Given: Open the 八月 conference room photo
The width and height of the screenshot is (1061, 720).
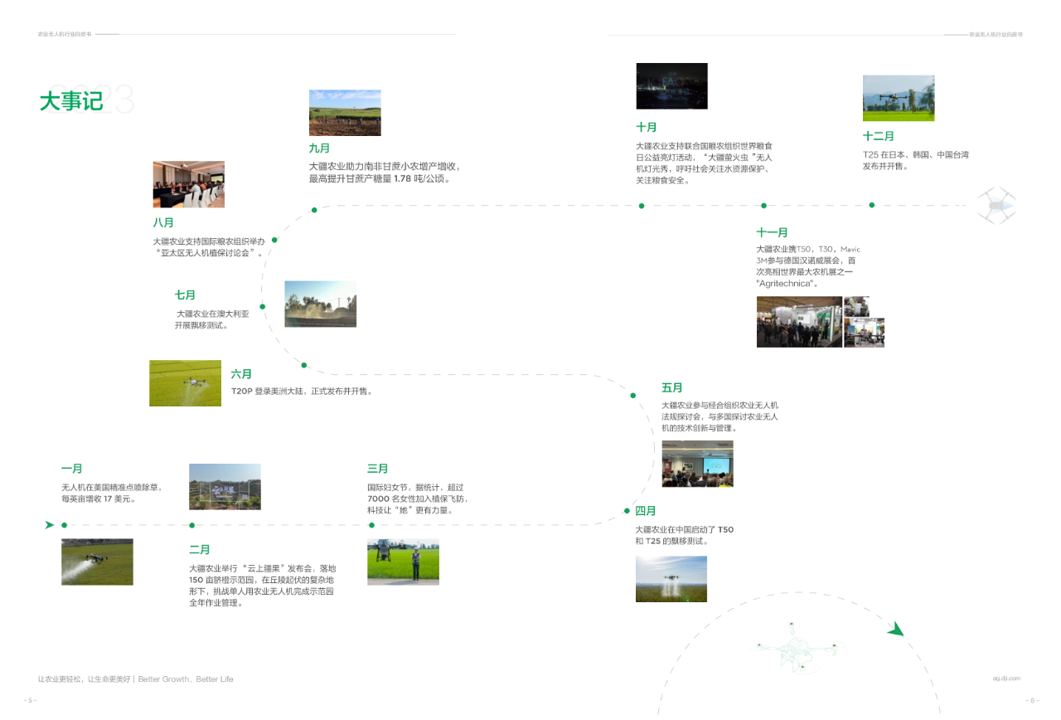Looking at the screenshot, I should [x=188, y=184].
